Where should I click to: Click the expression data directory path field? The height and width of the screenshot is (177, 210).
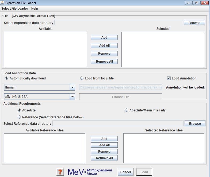(x=119, y=23)
